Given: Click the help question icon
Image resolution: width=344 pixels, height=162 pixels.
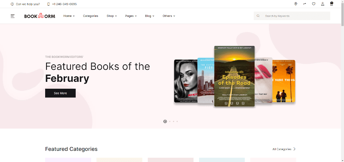Looking at the screenshot, I should pyautogui.click(x=12, y=4).
